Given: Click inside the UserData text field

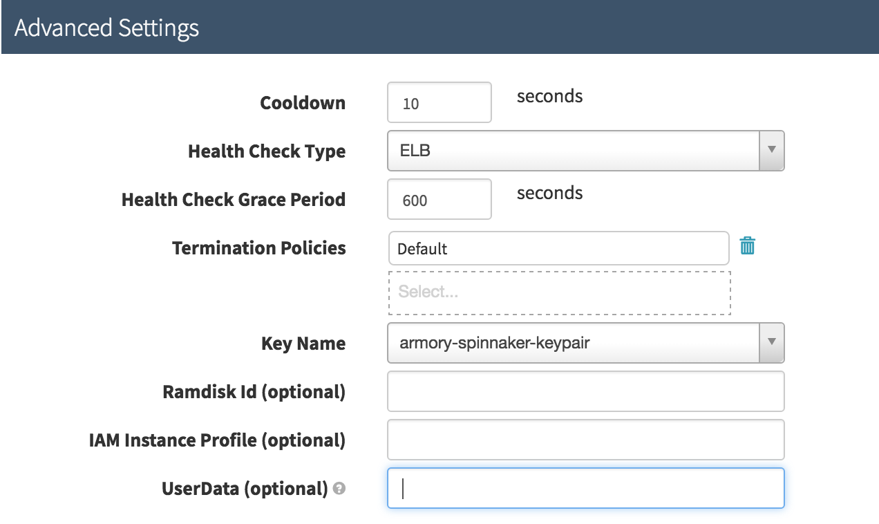Looking at the screenshot, I should point(585,488).
